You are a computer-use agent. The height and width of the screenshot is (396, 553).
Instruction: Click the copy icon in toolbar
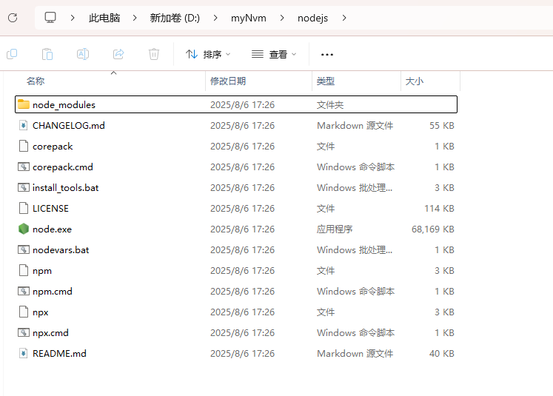pyautogui.click(x=12, y=54)
